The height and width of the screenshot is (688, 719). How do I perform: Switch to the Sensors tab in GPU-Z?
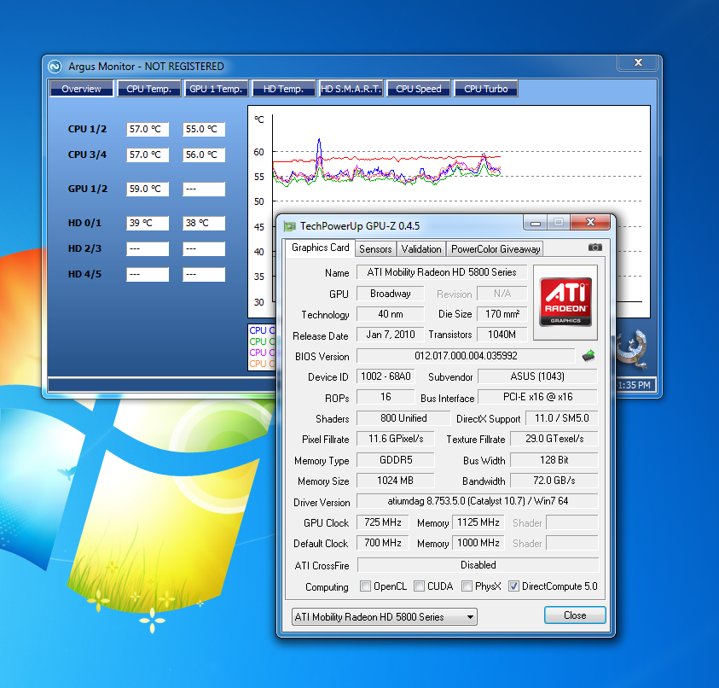pyautogui.click(x=375, y=248)
